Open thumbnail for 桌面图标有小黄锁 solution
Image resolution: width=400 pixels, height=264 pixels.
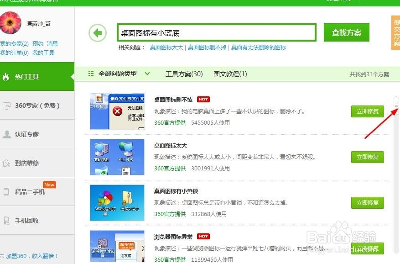point(117,203)
